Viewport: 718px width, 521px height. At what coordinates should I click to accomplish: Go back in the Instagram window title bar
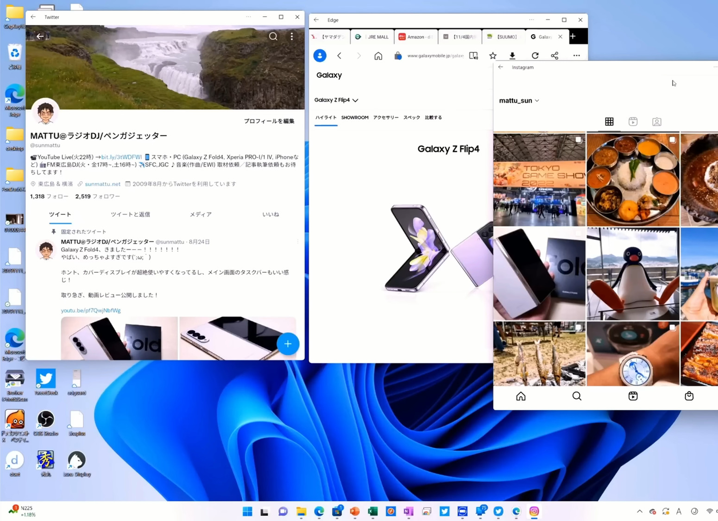(501, 67)
